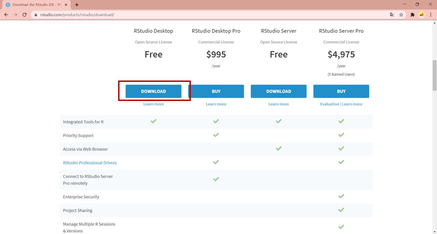Select the Download the RStudio IDE tab
This screenshot has width=437, height=234.
pyautogui.click(x=37, y=5)
